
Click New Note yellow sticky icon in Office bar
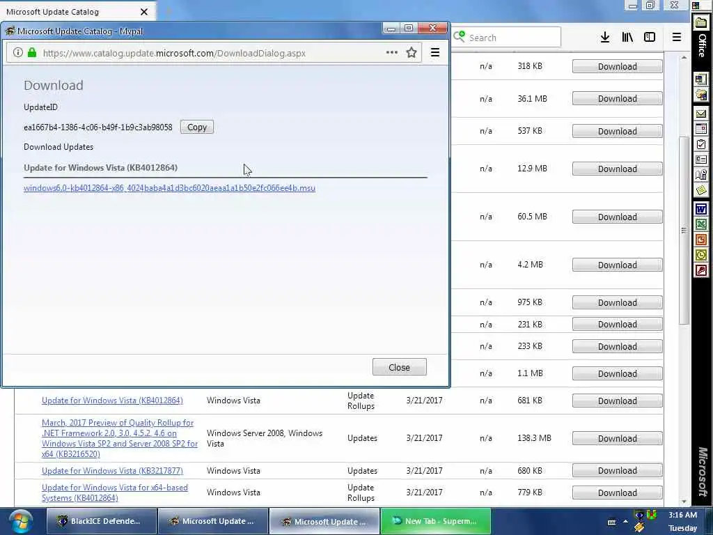(700, 190)
